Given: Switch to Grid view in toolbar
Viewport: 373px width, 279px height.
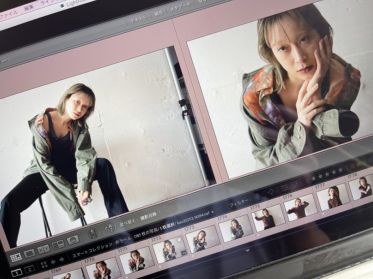Looking at the screenshot, I should click(16, 257).
